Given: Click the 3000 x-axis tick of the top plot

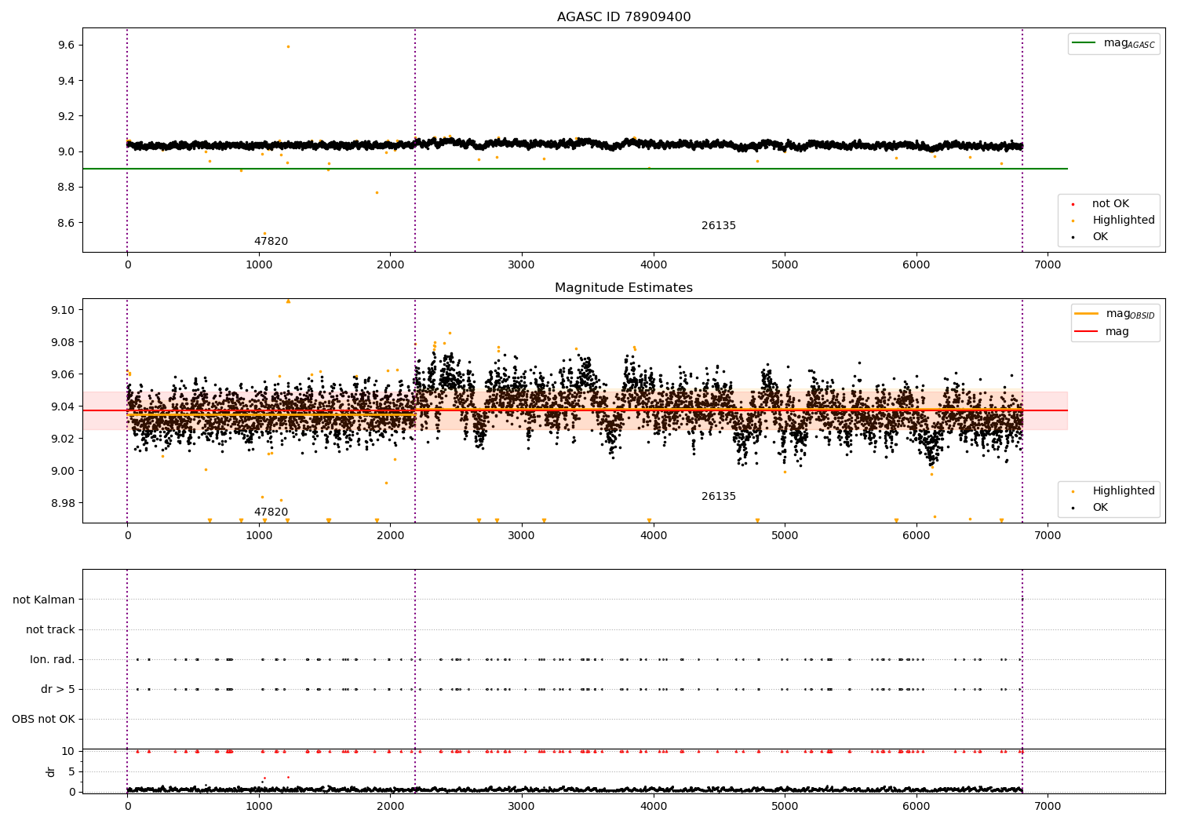Looking at the screenshot, I should 522,265.
